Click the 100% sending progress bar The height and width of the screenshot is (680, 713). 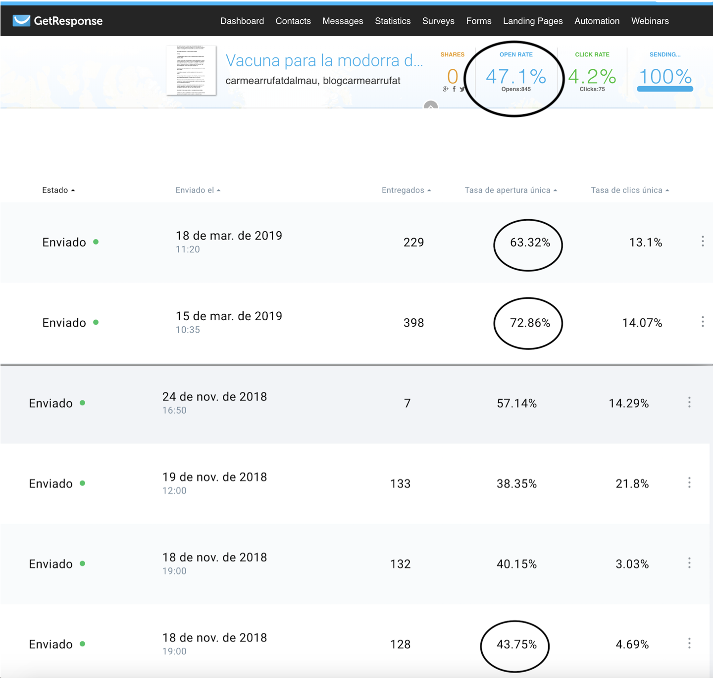(665, 89)
